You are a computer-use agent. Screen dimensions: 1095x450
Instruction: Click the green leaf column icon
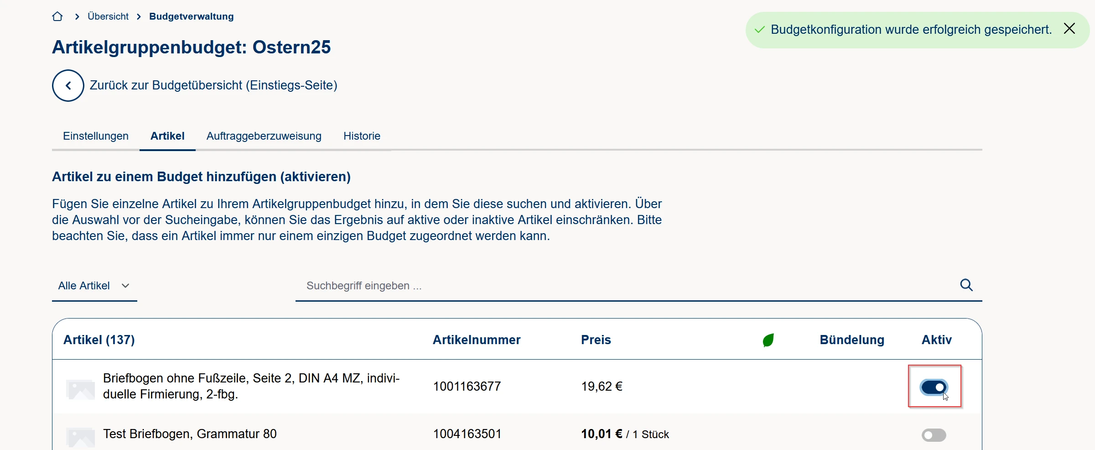(x=768, y=340)
